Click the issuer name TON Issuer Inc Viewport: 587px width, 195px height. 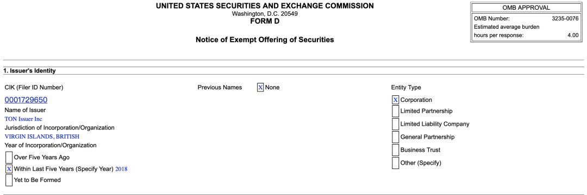[x=23, y=119]
